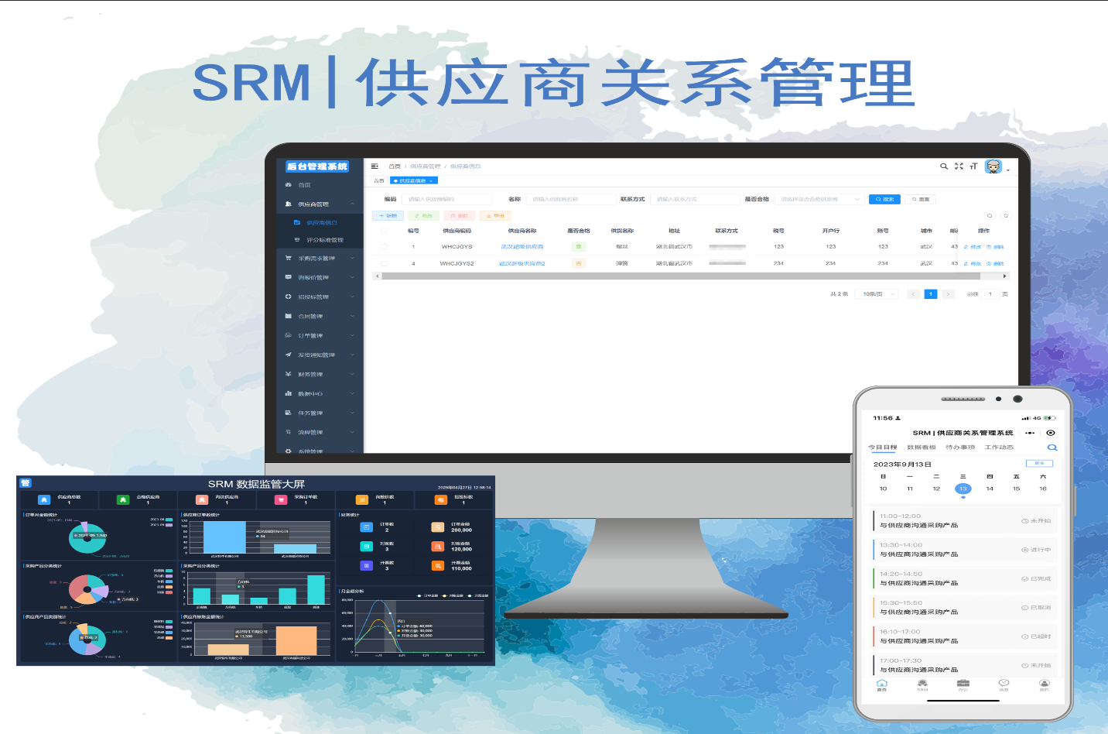This screenshot has height=734, width=1108.
Task: Expand the 数据中心 sidebar menu
Action: (320, 394)
